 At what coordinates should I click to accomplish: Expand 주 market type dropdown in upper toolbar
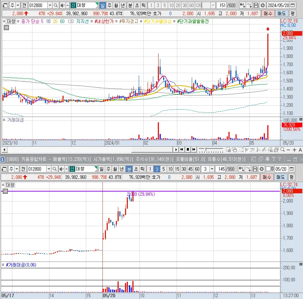(x=18, y=5)
